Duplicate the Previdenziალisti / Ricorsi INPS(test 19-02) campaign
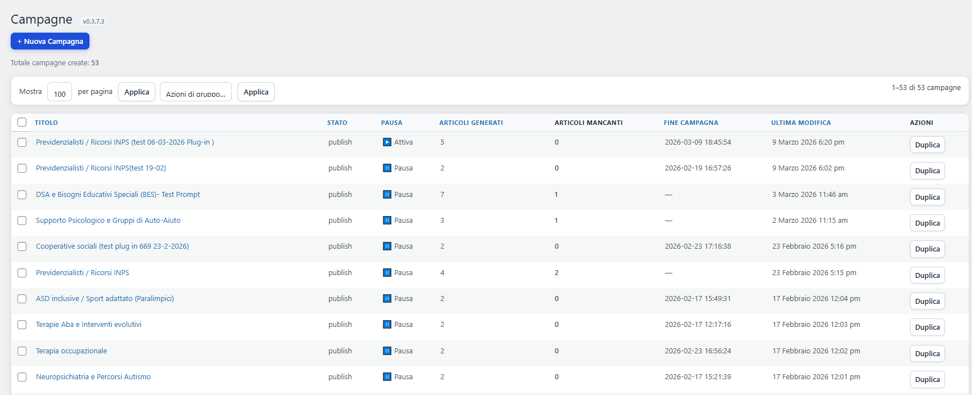 [927, 170]
